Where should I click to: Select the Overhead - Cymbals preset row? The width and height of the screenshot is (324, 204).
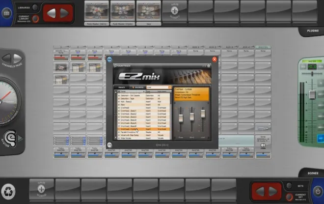pos(144,129)
